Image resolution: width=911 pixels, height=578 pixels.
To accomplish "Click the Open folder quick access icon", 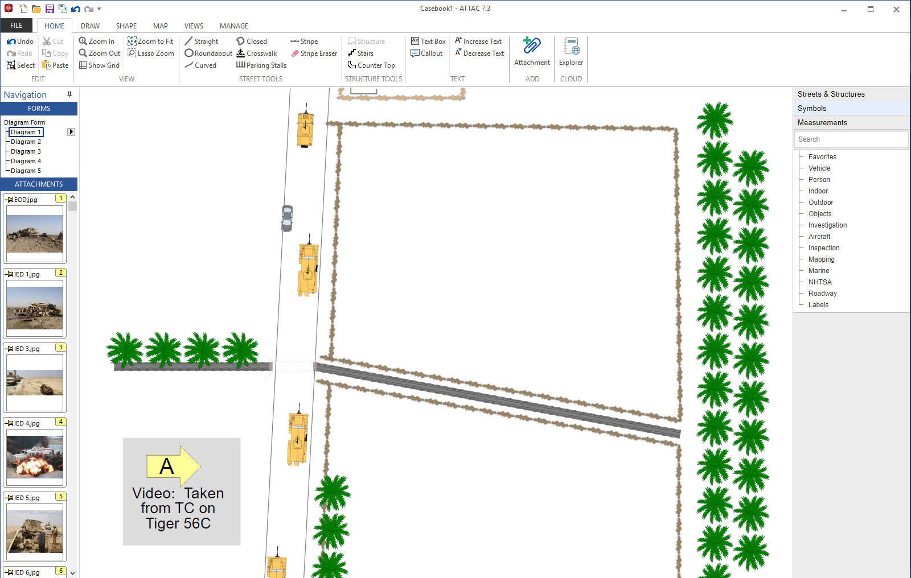I will point(36,9).
